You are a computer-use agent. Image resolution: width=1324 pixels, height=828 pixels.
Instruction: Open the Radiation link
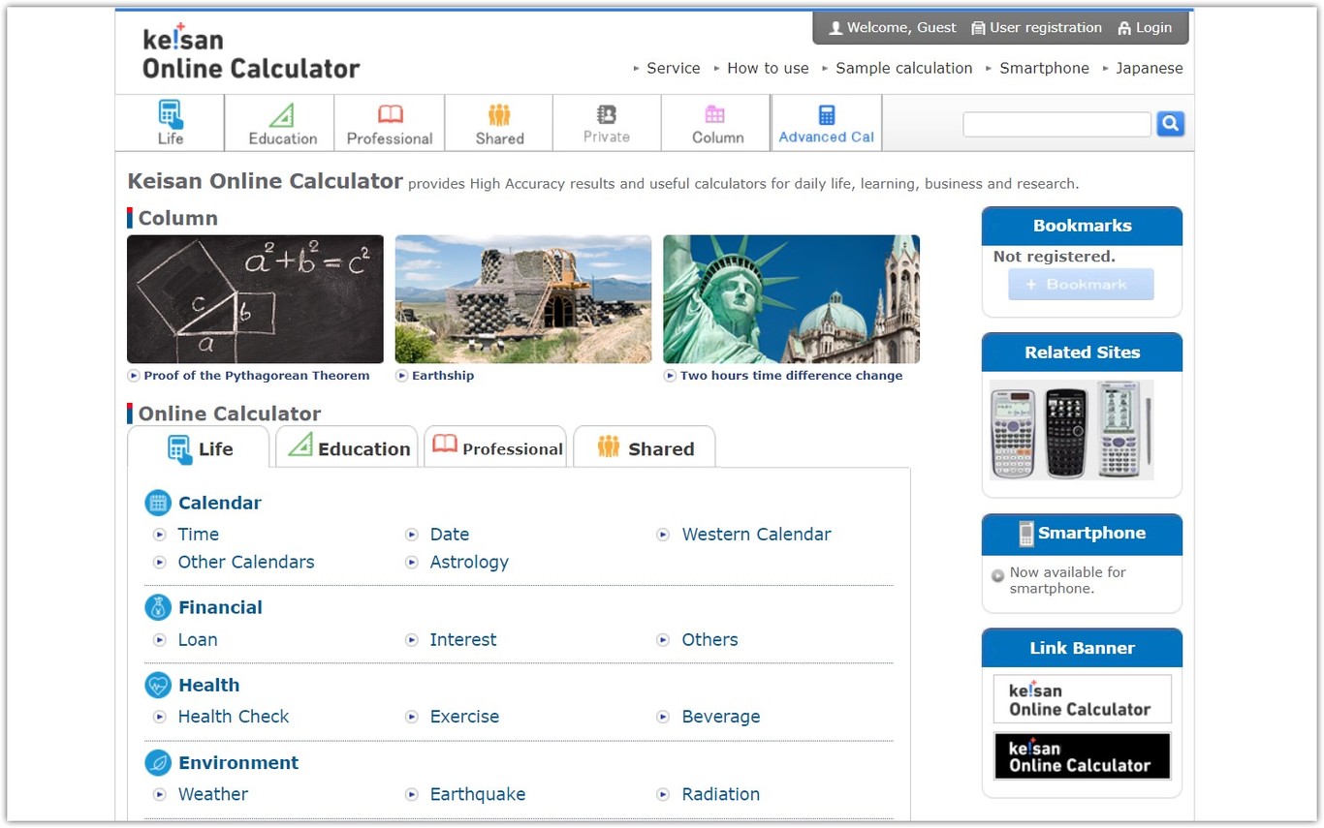pos(721,794)
